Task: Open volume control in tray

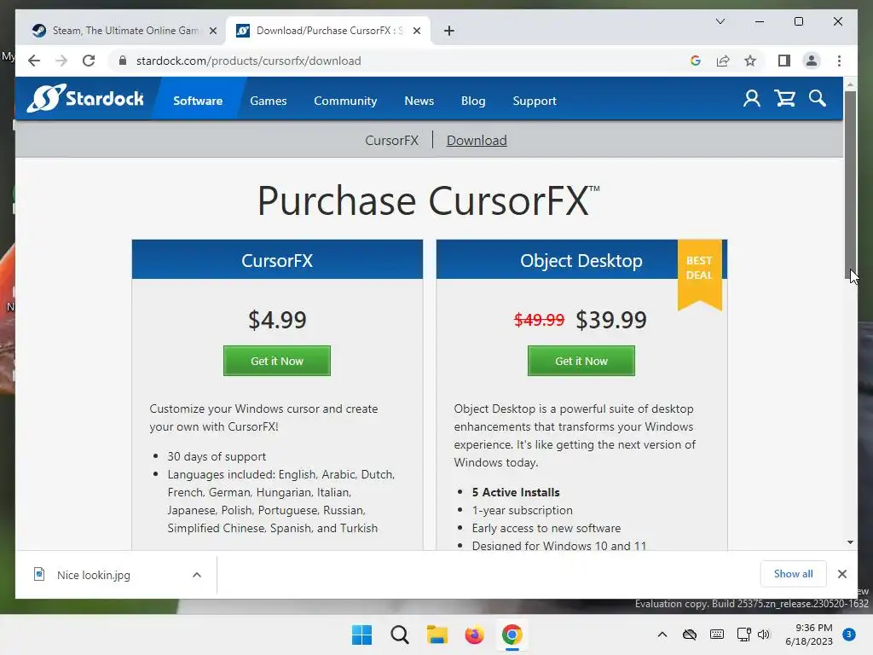Action: coord(764,635)
